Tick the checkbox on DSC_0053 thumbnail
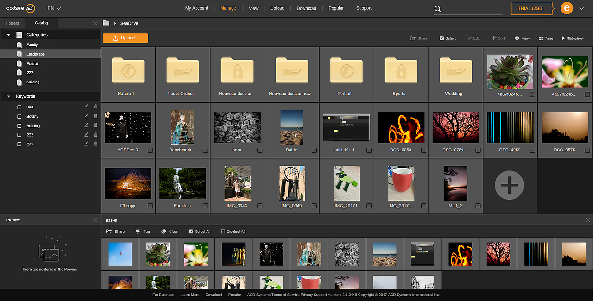593x301 pixels. pos(423,150)
